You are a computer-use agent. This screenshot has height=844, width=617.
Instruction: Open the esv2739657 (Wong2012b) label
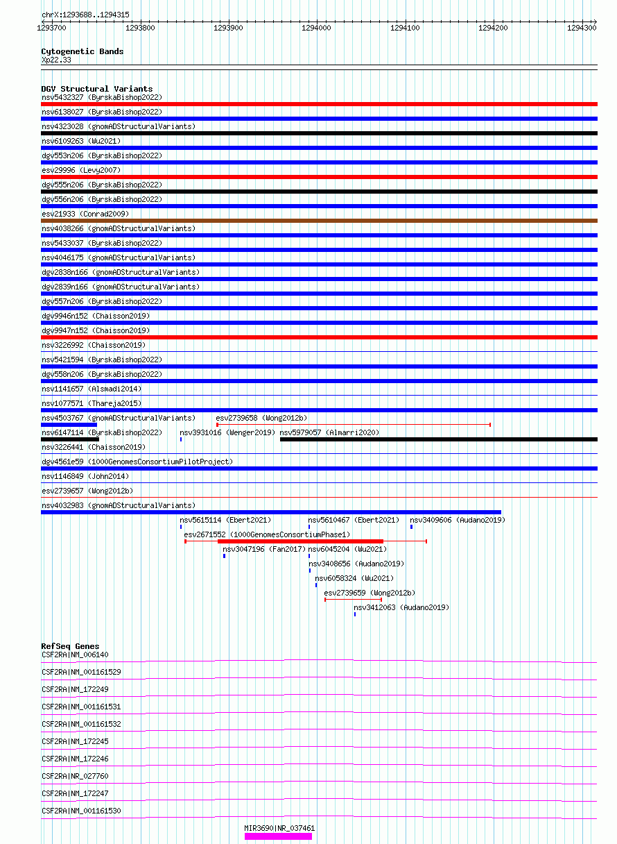(87, 491)
